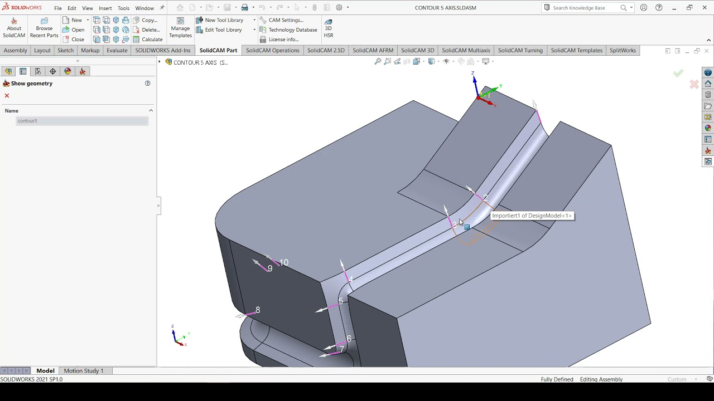Cancel Show geometry with the red X
The height and width of the screenshot is (401, 714).
[7, 96]
